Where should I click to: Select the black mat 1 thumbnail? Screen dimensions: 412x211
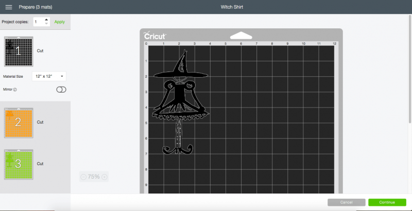tap(19, 51)
